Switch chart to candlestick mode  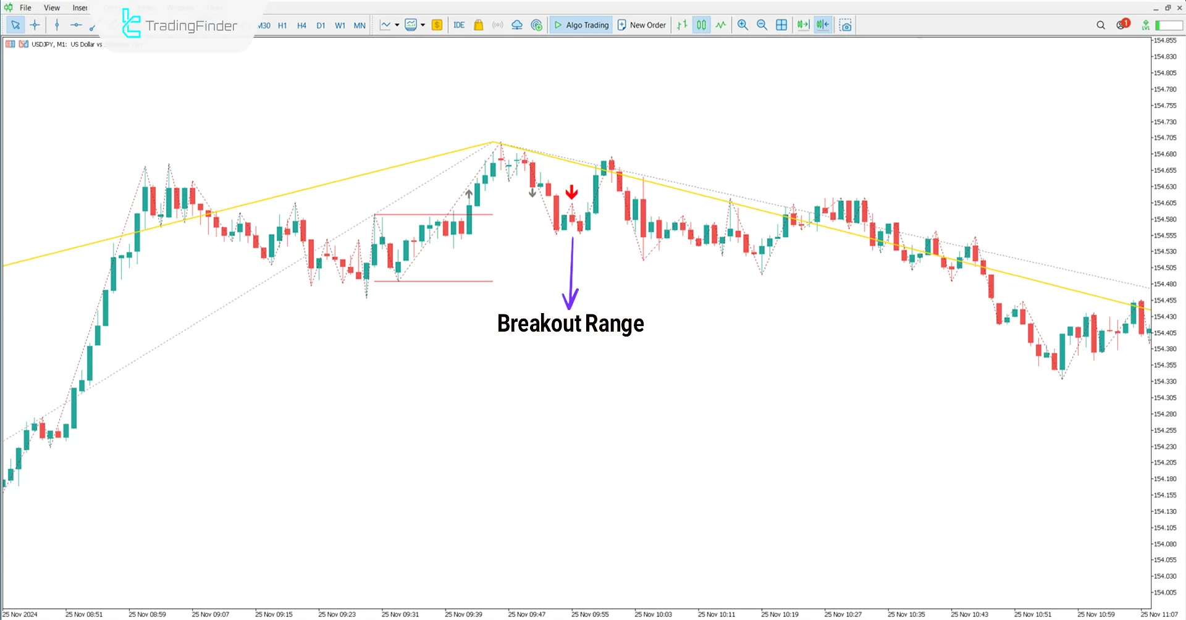click(x=701, y=25)
